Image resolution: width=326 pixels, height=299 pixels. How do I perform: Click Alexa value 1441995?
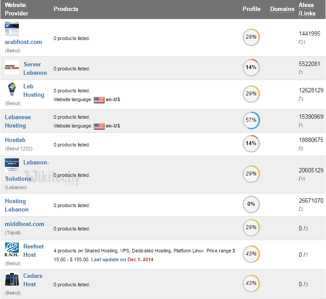click(x=310, y=33)
